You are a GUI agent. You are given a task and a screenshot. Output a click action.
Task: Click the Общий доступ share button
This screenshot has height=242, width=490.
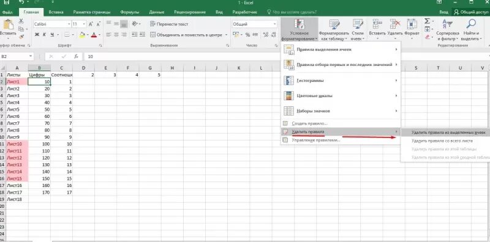470,12
